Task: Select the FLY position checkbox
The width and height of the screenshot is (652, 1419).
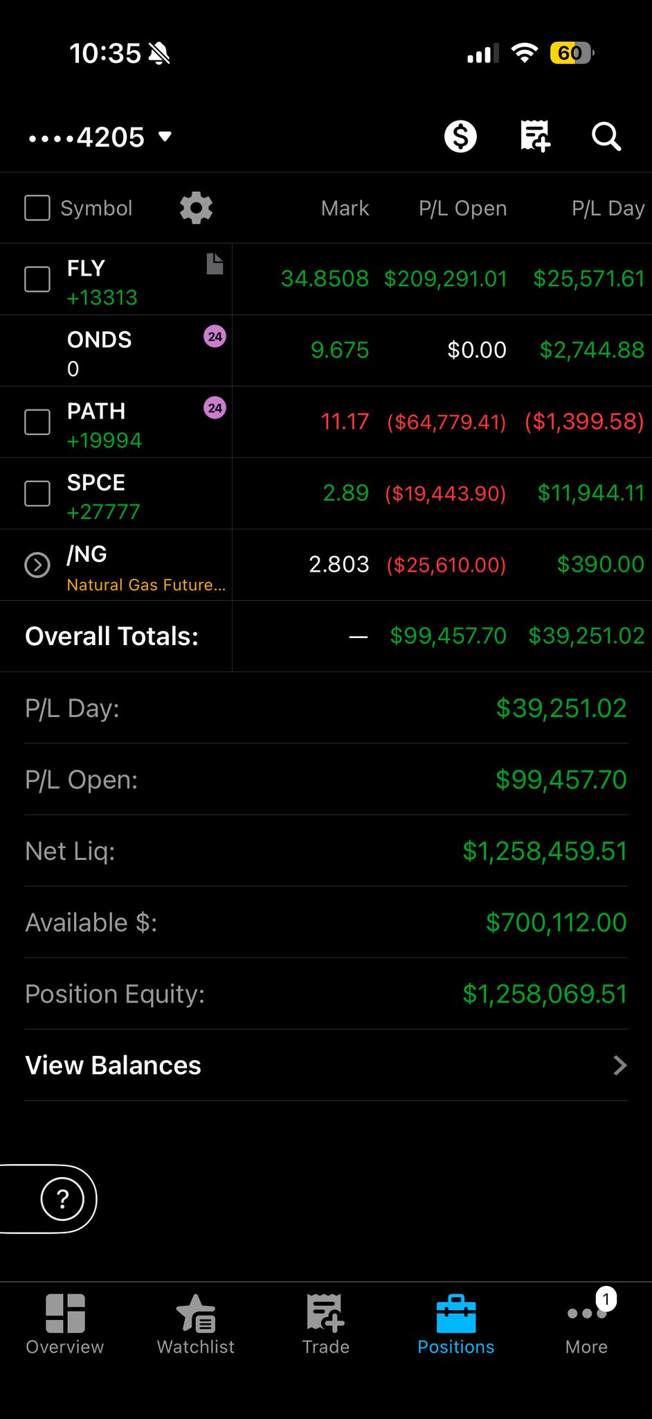Action: 37,279
